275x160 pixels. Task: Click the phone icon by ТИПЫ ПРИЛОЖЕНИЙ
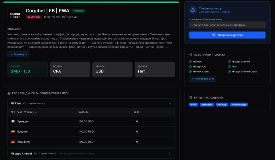tap(191, 98)
